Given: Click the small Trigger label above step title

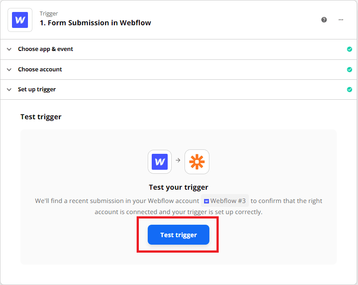Looking at the screenshot, I should pos(49,14).
